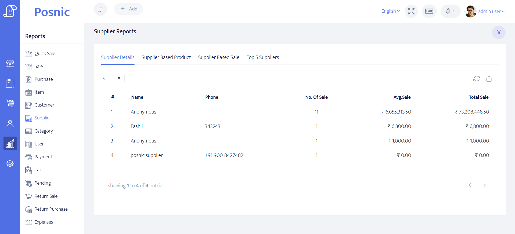Switch to Top 5 Suppliers tab
This screenshot has height=234, width=515.
[x=262, y=57]
